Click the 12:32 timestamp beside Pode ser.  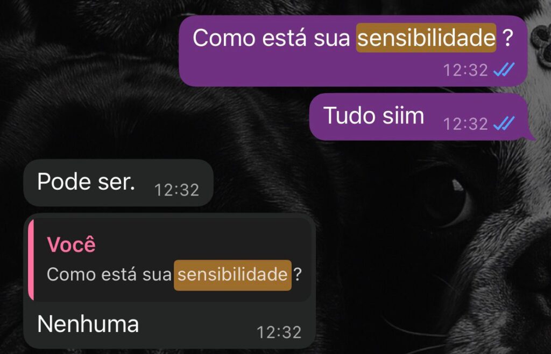point(176,190)
